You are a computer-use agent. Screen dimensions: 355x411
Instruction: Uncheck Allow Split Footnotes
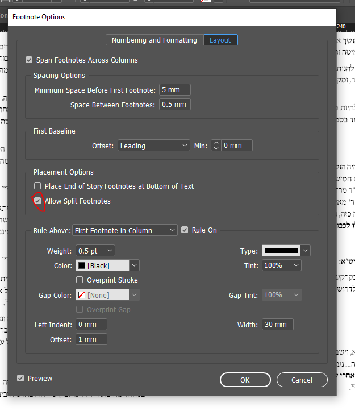(37, 201)
